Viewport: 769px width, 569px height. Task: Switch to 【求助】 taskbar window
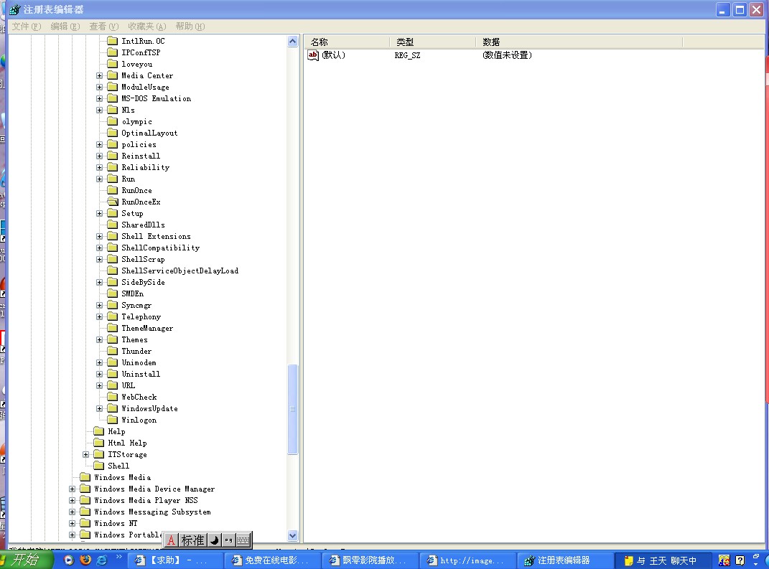tap(175, 560)
